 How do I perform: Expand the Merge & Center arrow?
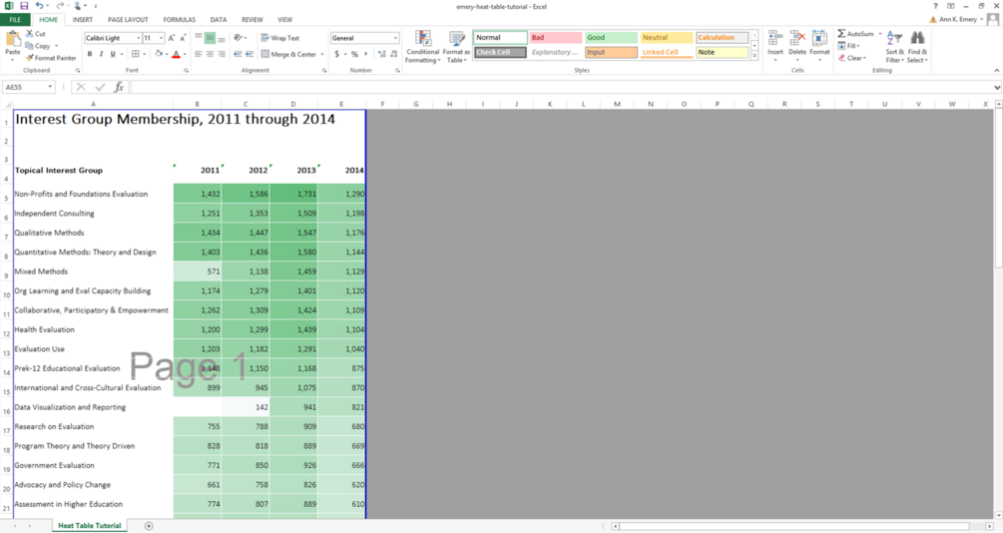(x=321, y=54)
